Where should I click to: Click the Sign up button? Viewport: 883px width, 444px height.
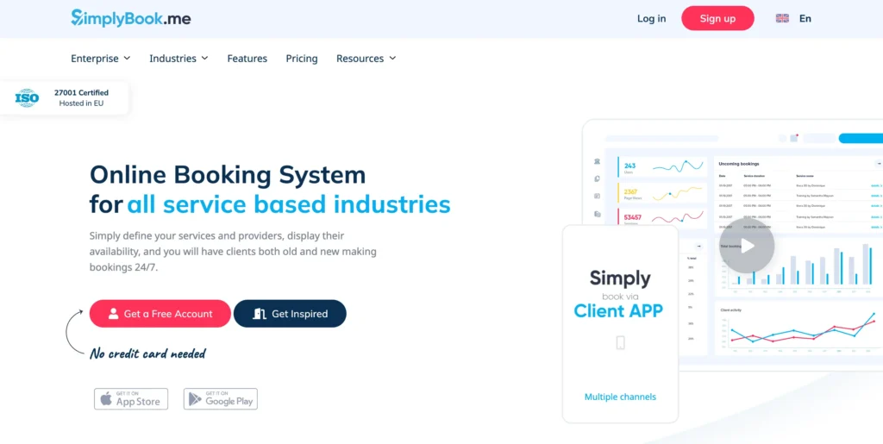point(717,19)
